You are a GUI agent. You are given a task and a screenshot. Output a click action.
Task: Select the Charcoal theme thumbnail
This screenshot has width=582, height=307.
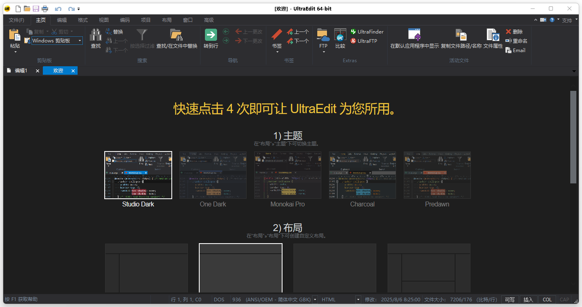(363, 175)
